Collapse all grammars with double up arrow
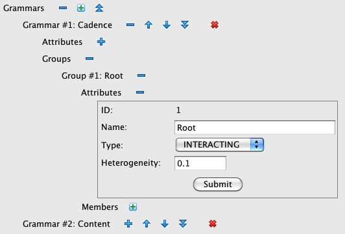The height and width of the screenshot is (234, 345). click(x=99, y=8)
